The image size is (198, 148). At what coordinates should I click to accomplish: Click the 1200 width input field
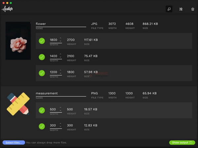(x=54, y=72)
